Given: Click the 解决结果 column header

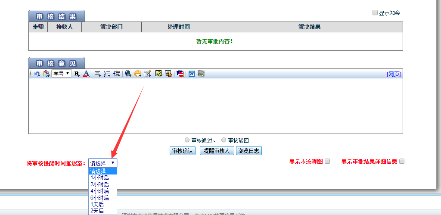Looking at the screenshot, I should click(x=309, y=27).
